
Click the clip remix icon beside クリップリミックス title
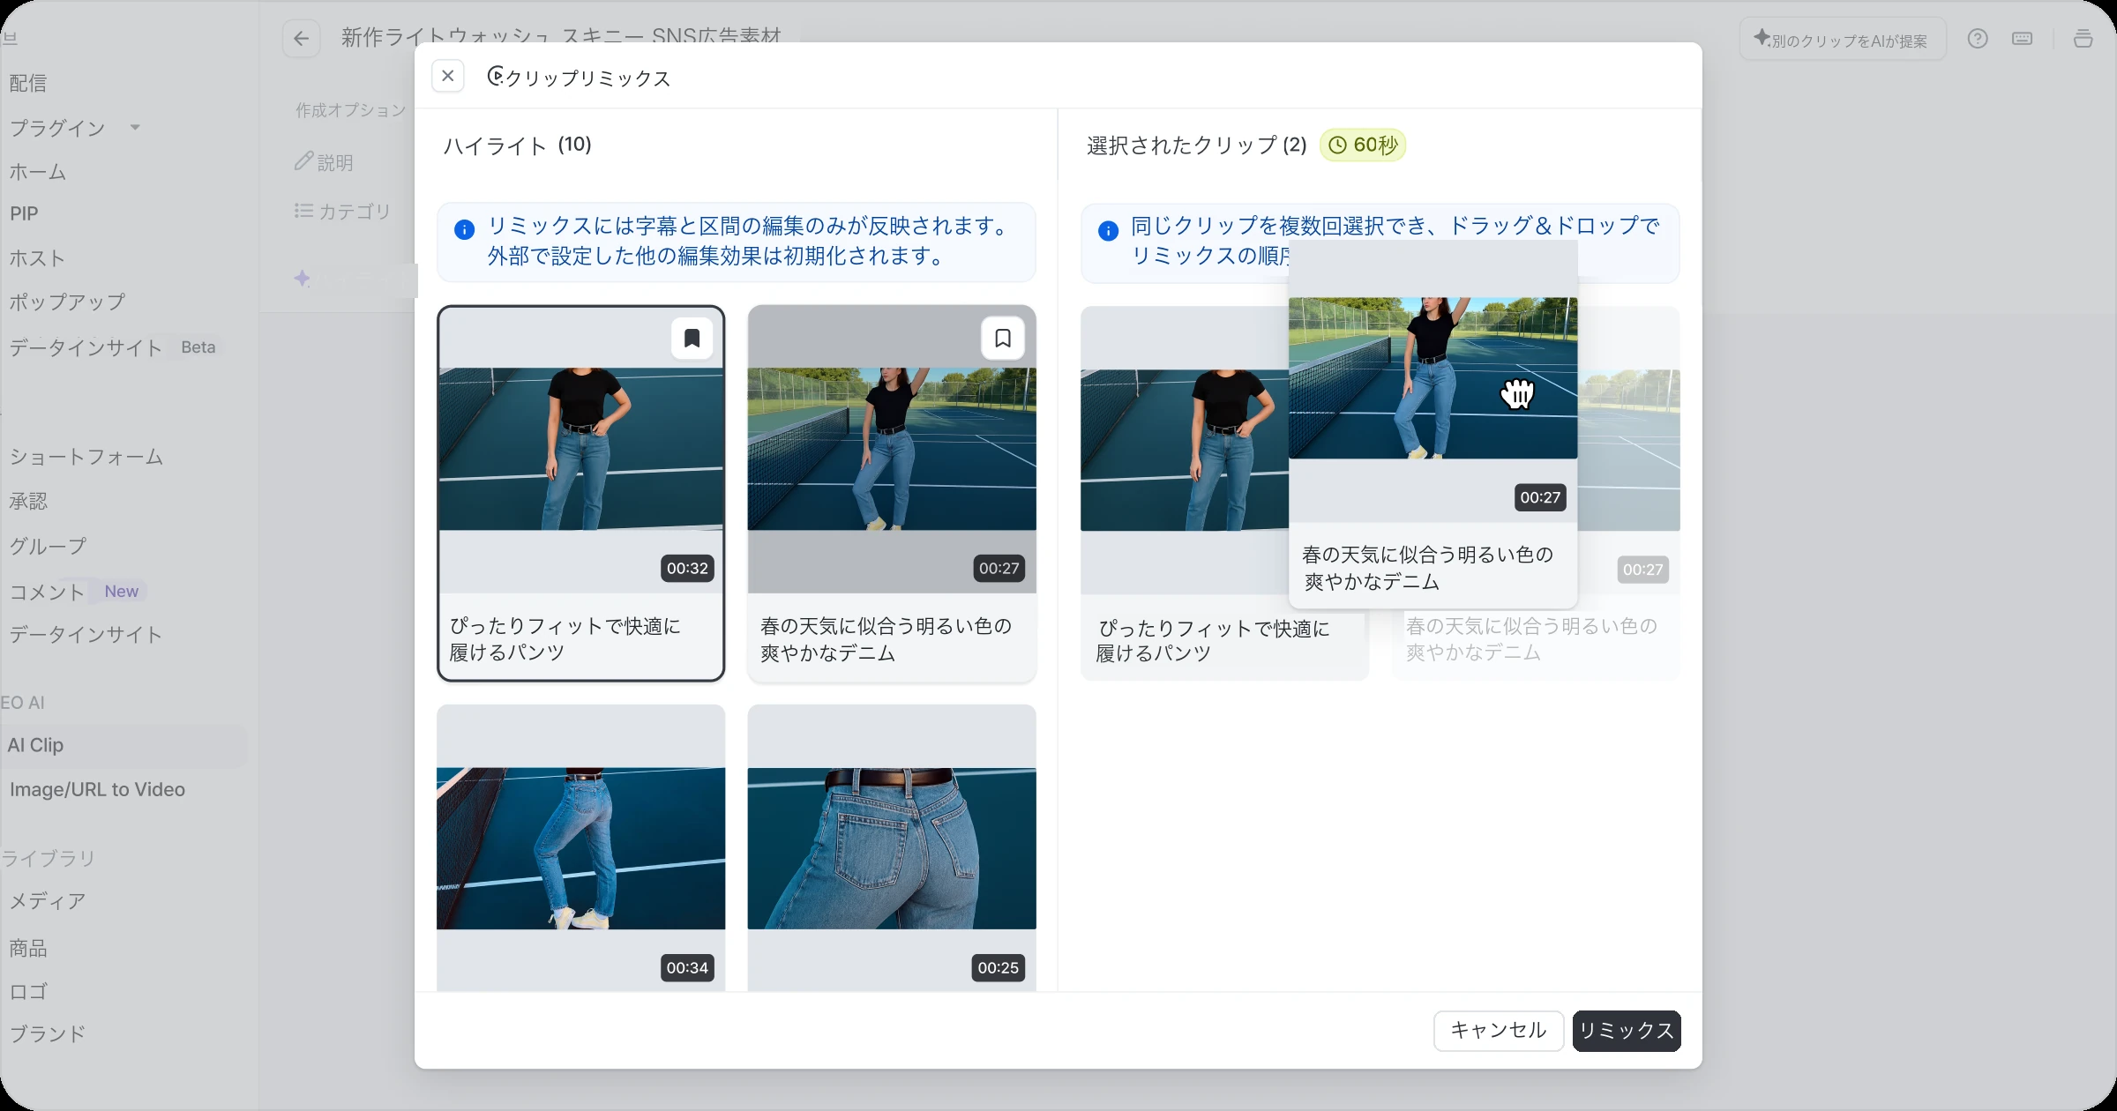point(496,77)
